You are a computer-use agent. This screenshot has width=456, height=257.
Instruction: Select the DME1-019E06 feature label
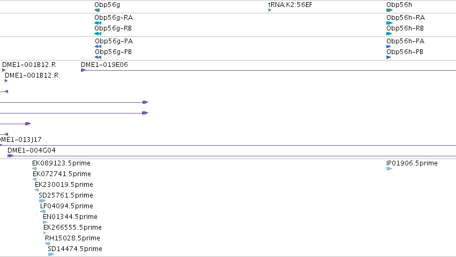tap(104, 65)
